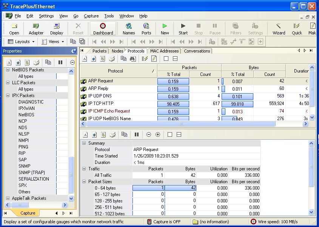Open the Edit menu
319x227 pixels.
tap(30, 16)
